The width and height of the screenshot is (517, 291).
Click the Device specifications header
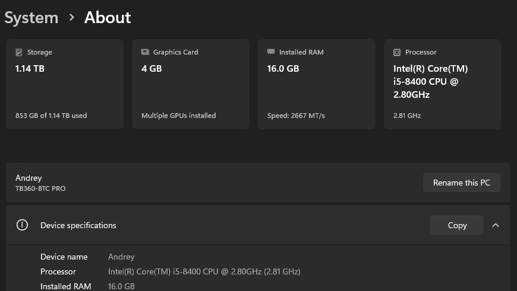coord(78,225)
